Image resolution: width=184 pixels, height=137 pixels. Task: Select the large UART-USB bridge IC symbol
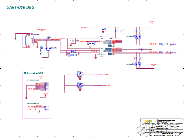[106, 47]
